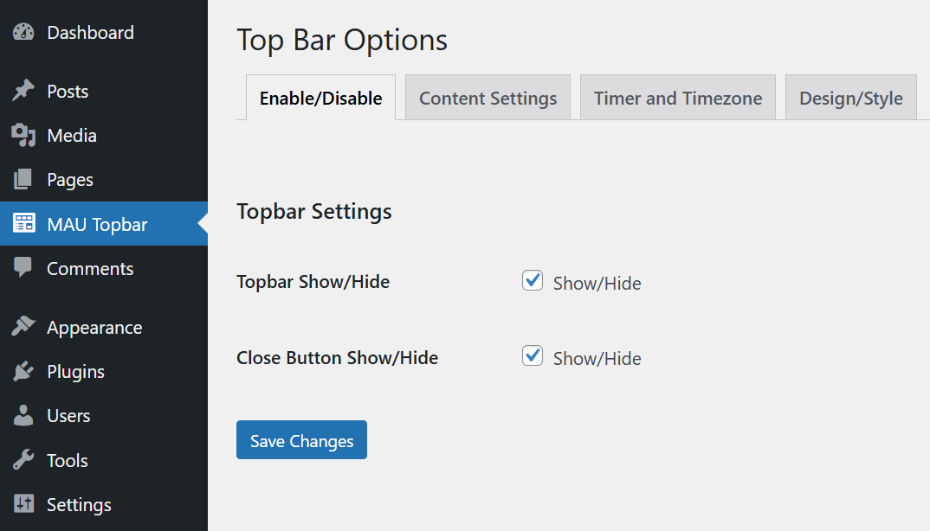Click the Users person icon
Image resolution: width=930 pixels, height=531 pixels.
(x=23, y=415)
